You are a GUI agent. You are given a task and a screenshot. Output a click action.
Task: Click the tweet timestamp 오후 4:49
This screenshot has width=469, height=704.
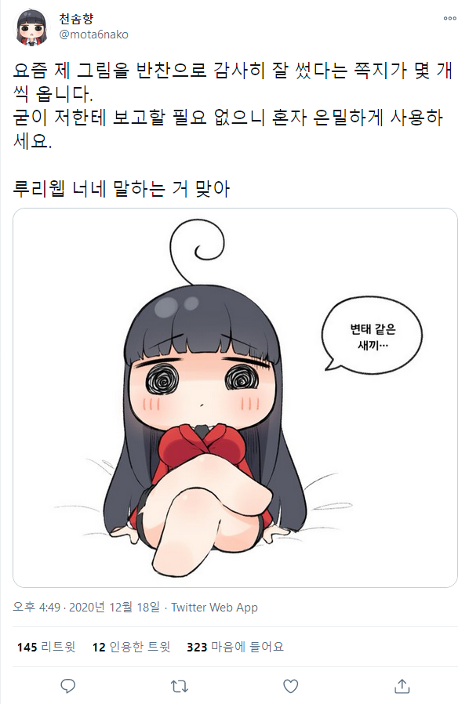pos(36,607)
